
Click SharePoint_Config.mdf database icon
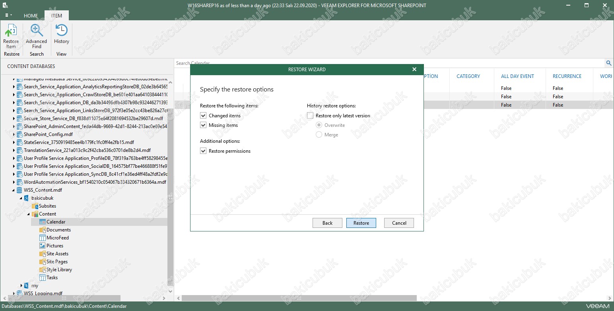tap(19, 134)
